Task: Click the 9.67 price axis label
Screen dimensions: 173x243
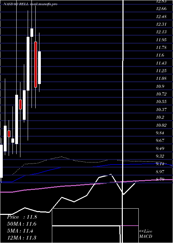Action: (x=160, y=141)
